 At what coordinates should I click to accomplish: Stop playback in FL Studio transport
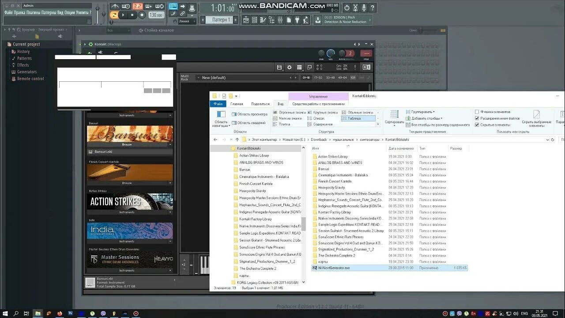pyautogui.click(x=132, y=15)
